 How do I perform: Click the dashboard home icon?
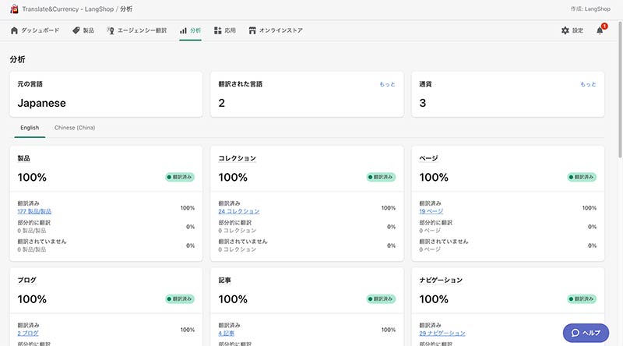(14, 30)
